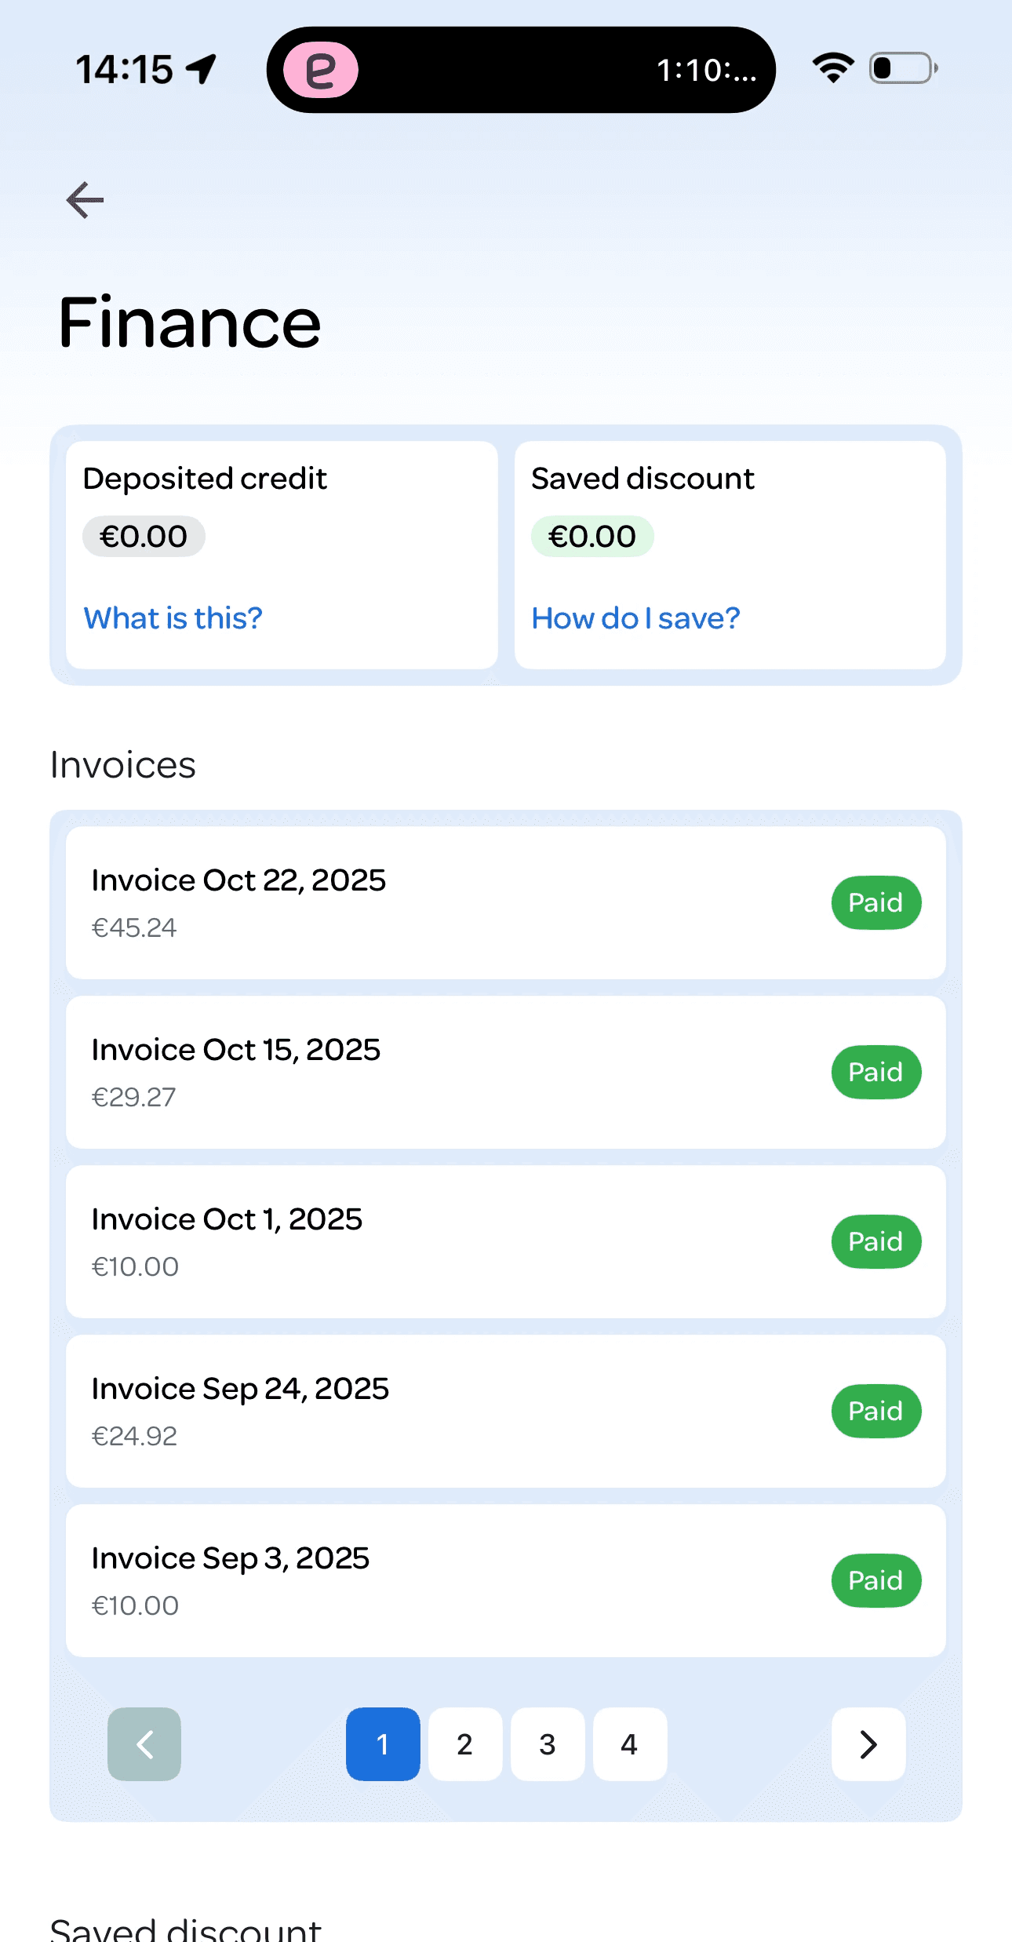1012x1942 pixels.
Task: Open 'How do I save?' link
Action: coord(635,618)
